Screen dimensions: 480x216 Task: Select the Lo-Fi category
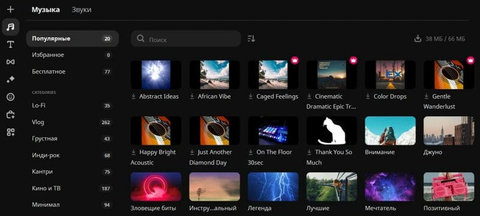[73, 105]
